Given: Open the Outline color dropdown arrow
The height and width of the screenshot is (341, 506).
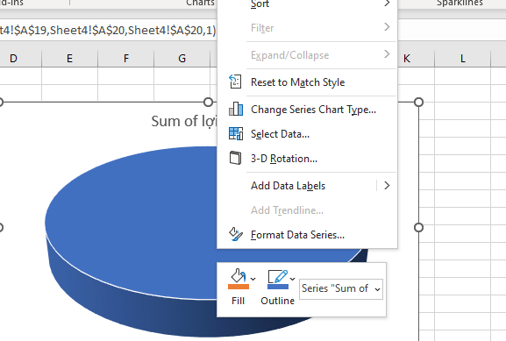Looking at the screenshot, I should tap(292, 279).
